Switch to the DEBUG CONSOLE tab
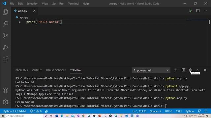 [x=56, y=70]
